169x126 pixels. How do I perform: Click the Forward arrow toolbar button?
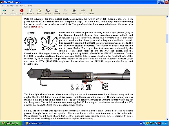point(13,11)
